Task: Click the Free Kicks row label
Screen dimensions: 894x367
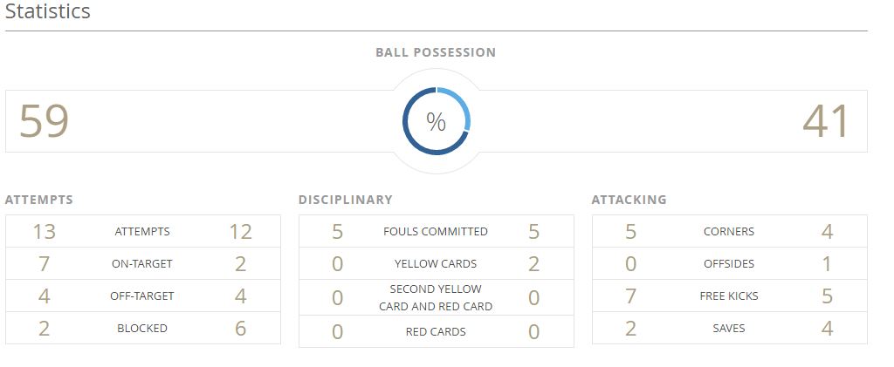Action: pyautogui.click(x=729, y=296)
